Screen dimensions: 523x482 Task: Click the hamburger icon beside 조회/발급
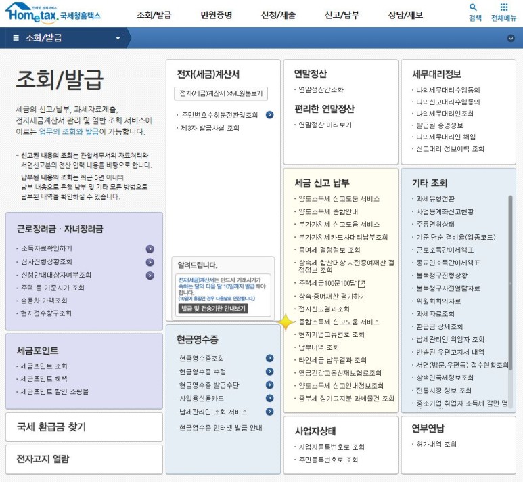[16, 38]
